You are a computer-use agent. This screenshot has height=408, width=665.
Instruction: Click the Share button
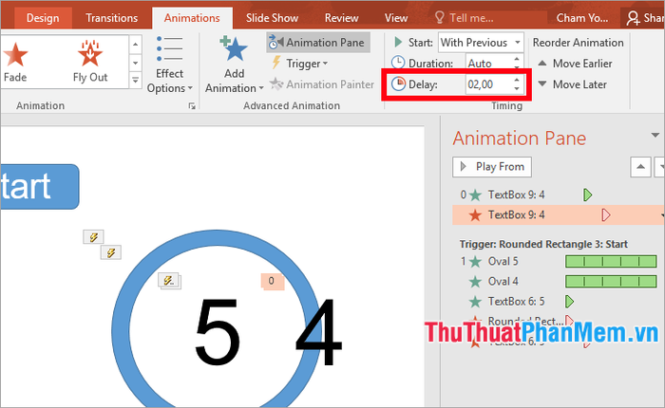pos(643,18)
